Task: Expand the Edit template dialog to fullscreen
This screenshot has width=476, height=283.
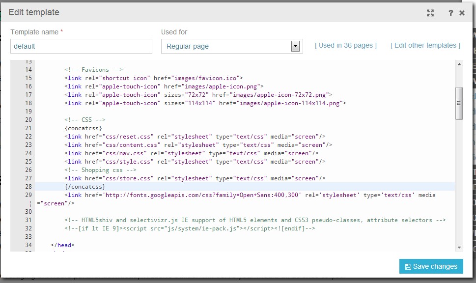Action: coord(430,13)
